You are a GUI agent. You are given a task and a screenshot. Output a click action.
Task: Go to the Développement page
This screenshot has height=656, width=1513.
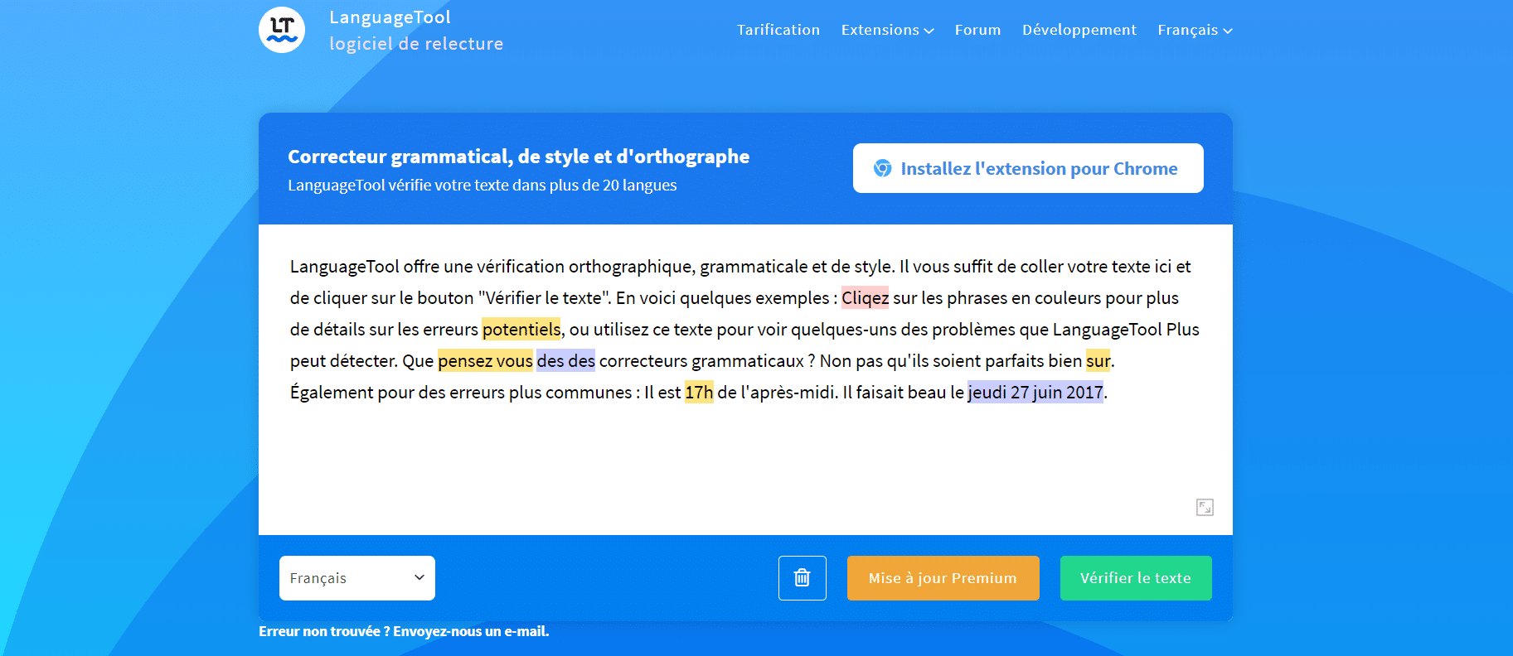[x=1079, y=30]
